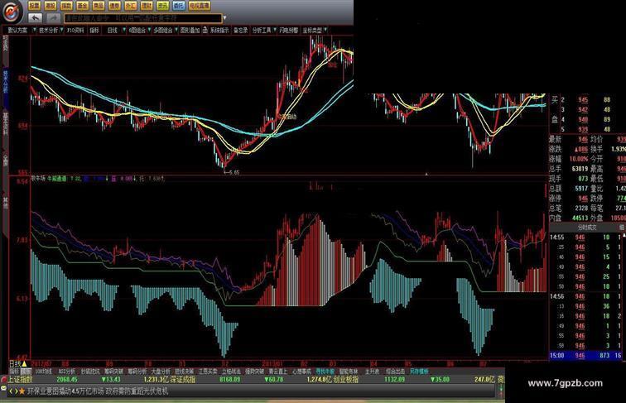Screen dimensions: 626x403
Task: Expand the 默认方案 dropdown arrow
Action: (34, 30)
